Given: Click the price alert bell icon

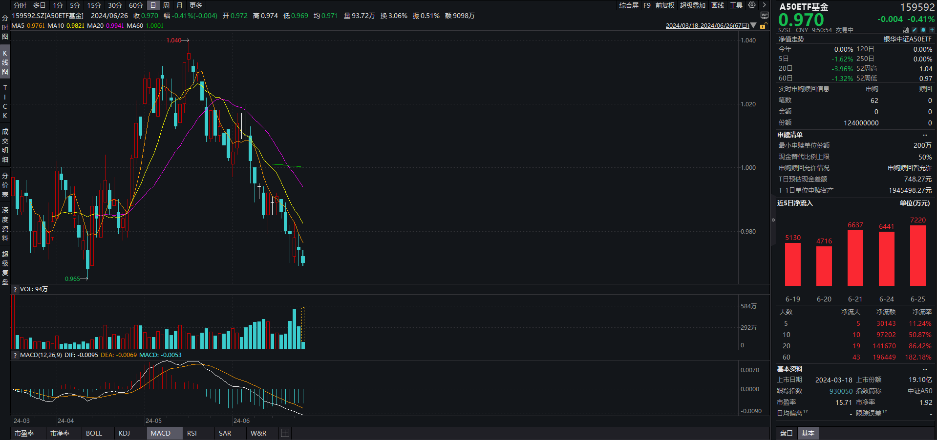Looking at the screenshot, I should [x=923, y=30].
